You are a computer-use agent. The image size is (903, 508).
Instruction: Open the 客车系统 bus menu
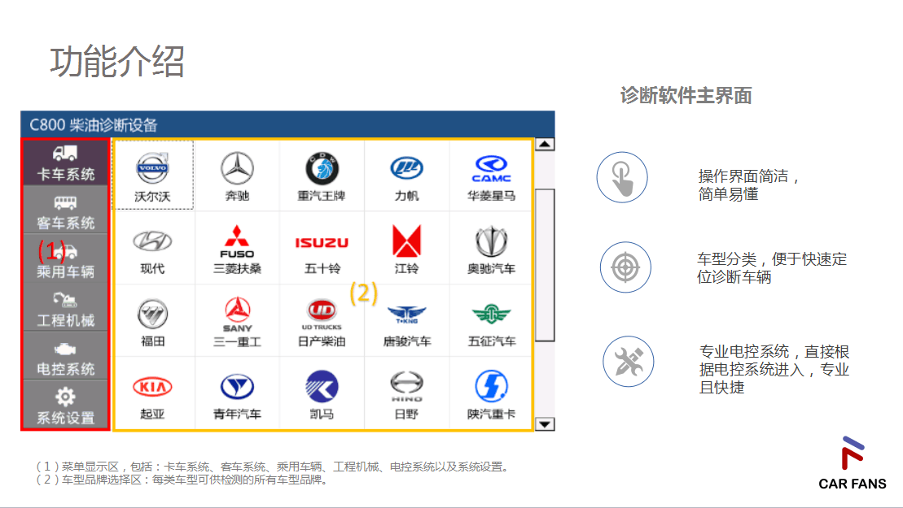66,210
